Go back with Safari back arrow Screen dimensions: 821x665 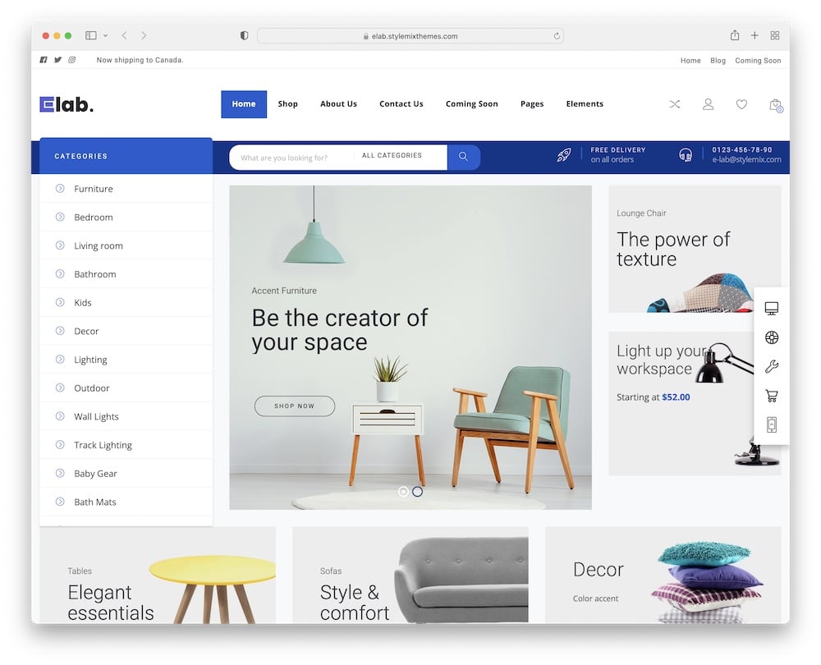[124, 35]
